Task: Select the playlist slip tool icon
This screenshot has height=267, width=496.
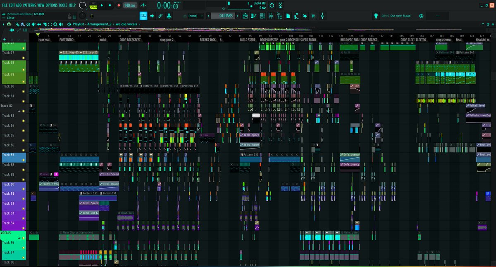Action: tap(39, 24)
